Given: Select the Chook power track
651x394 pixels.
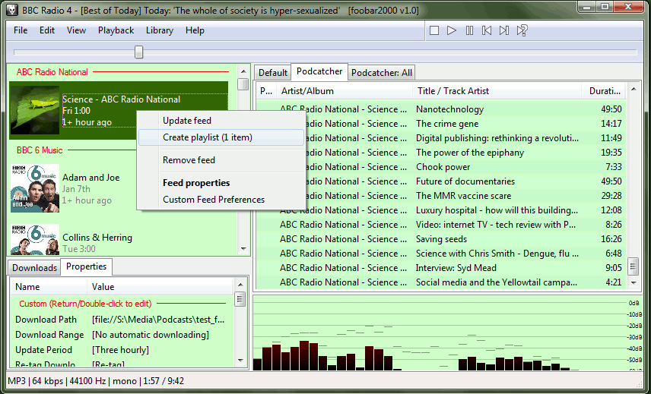Looking at the screenshot, I should pos(441,167).
